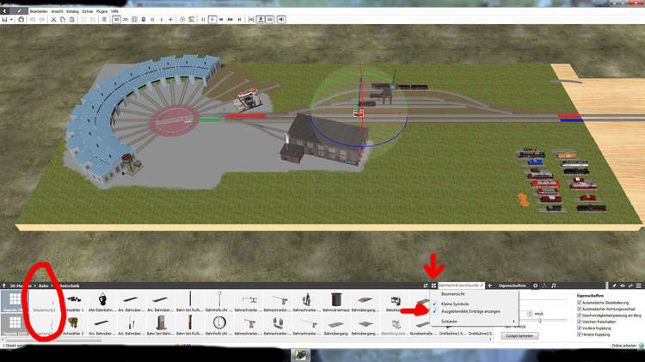Open the Plugins menu
Image resolution: width=645 pixels, height=362 pixels.
(101, 11)
